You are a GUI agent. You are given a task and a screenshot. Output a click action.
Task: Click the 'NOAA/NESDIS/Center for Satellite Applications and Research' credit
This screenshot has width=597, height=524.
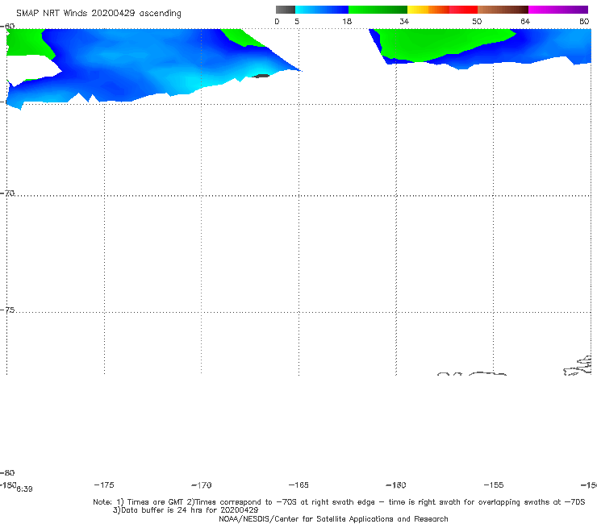pos(333,518)
